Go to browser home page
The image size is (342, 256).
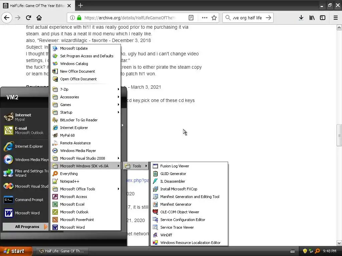point(39,18)
